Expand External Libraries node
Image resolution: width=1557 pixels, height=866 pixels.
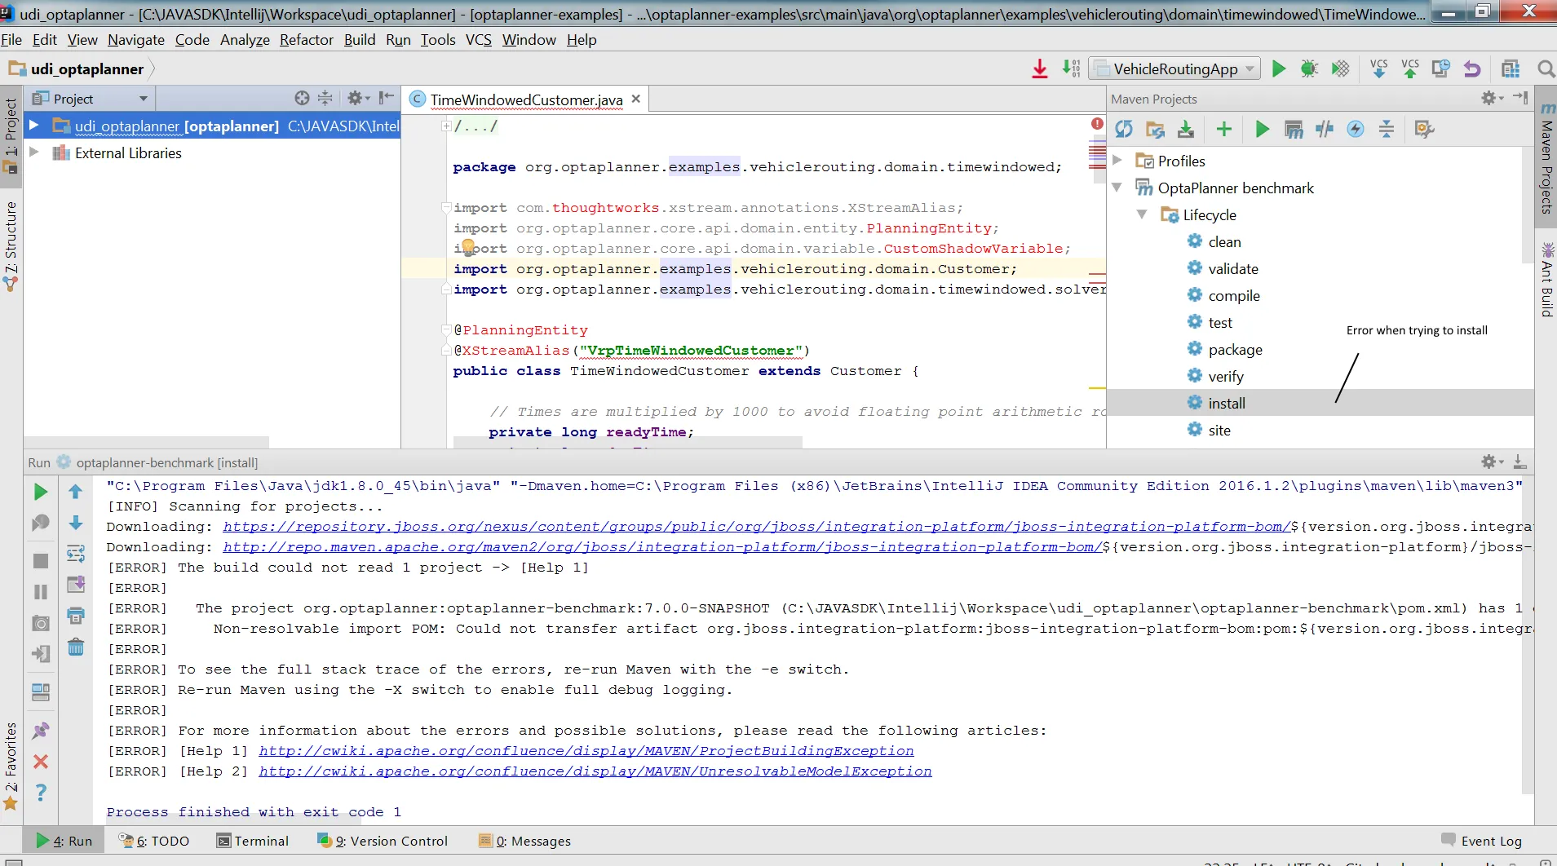(34, 152)
